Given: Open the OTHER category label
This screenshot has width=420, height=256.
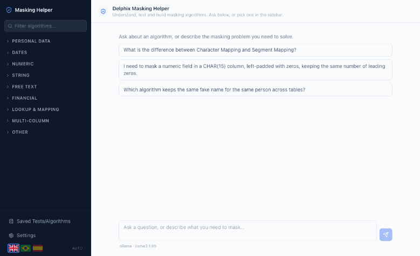Looking at the screenshot, I should 20,132.
